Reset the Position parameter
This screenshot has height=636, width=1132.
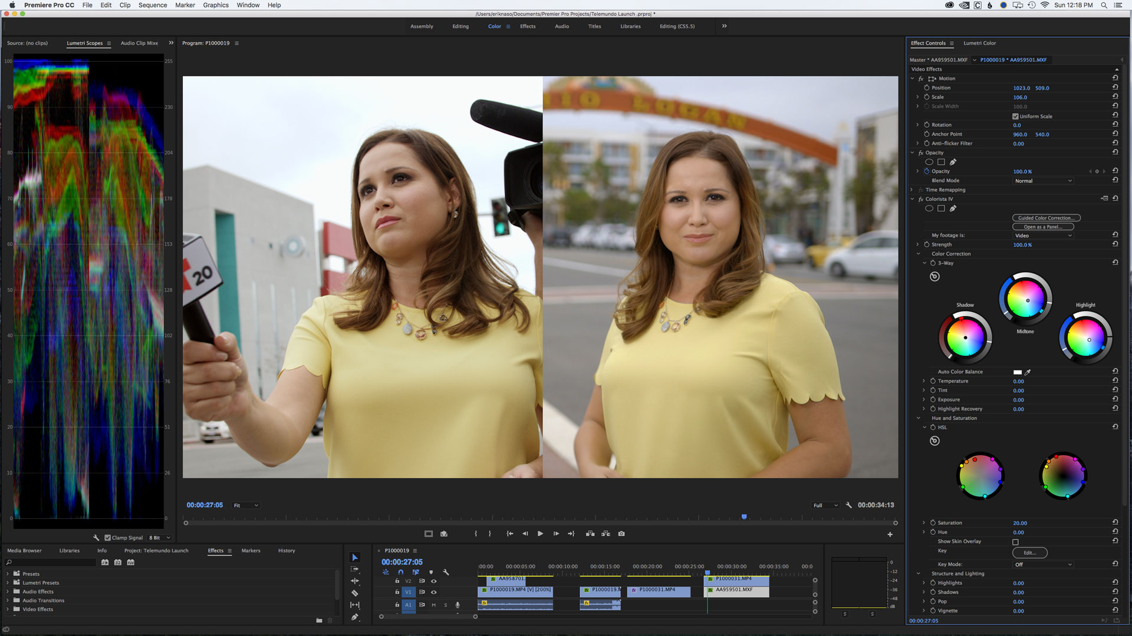click(x=1115, y=87)
